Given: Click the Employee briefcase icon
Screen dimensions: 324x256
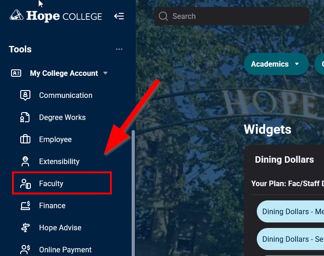Looking at the screenshot, I should point(25,139).
